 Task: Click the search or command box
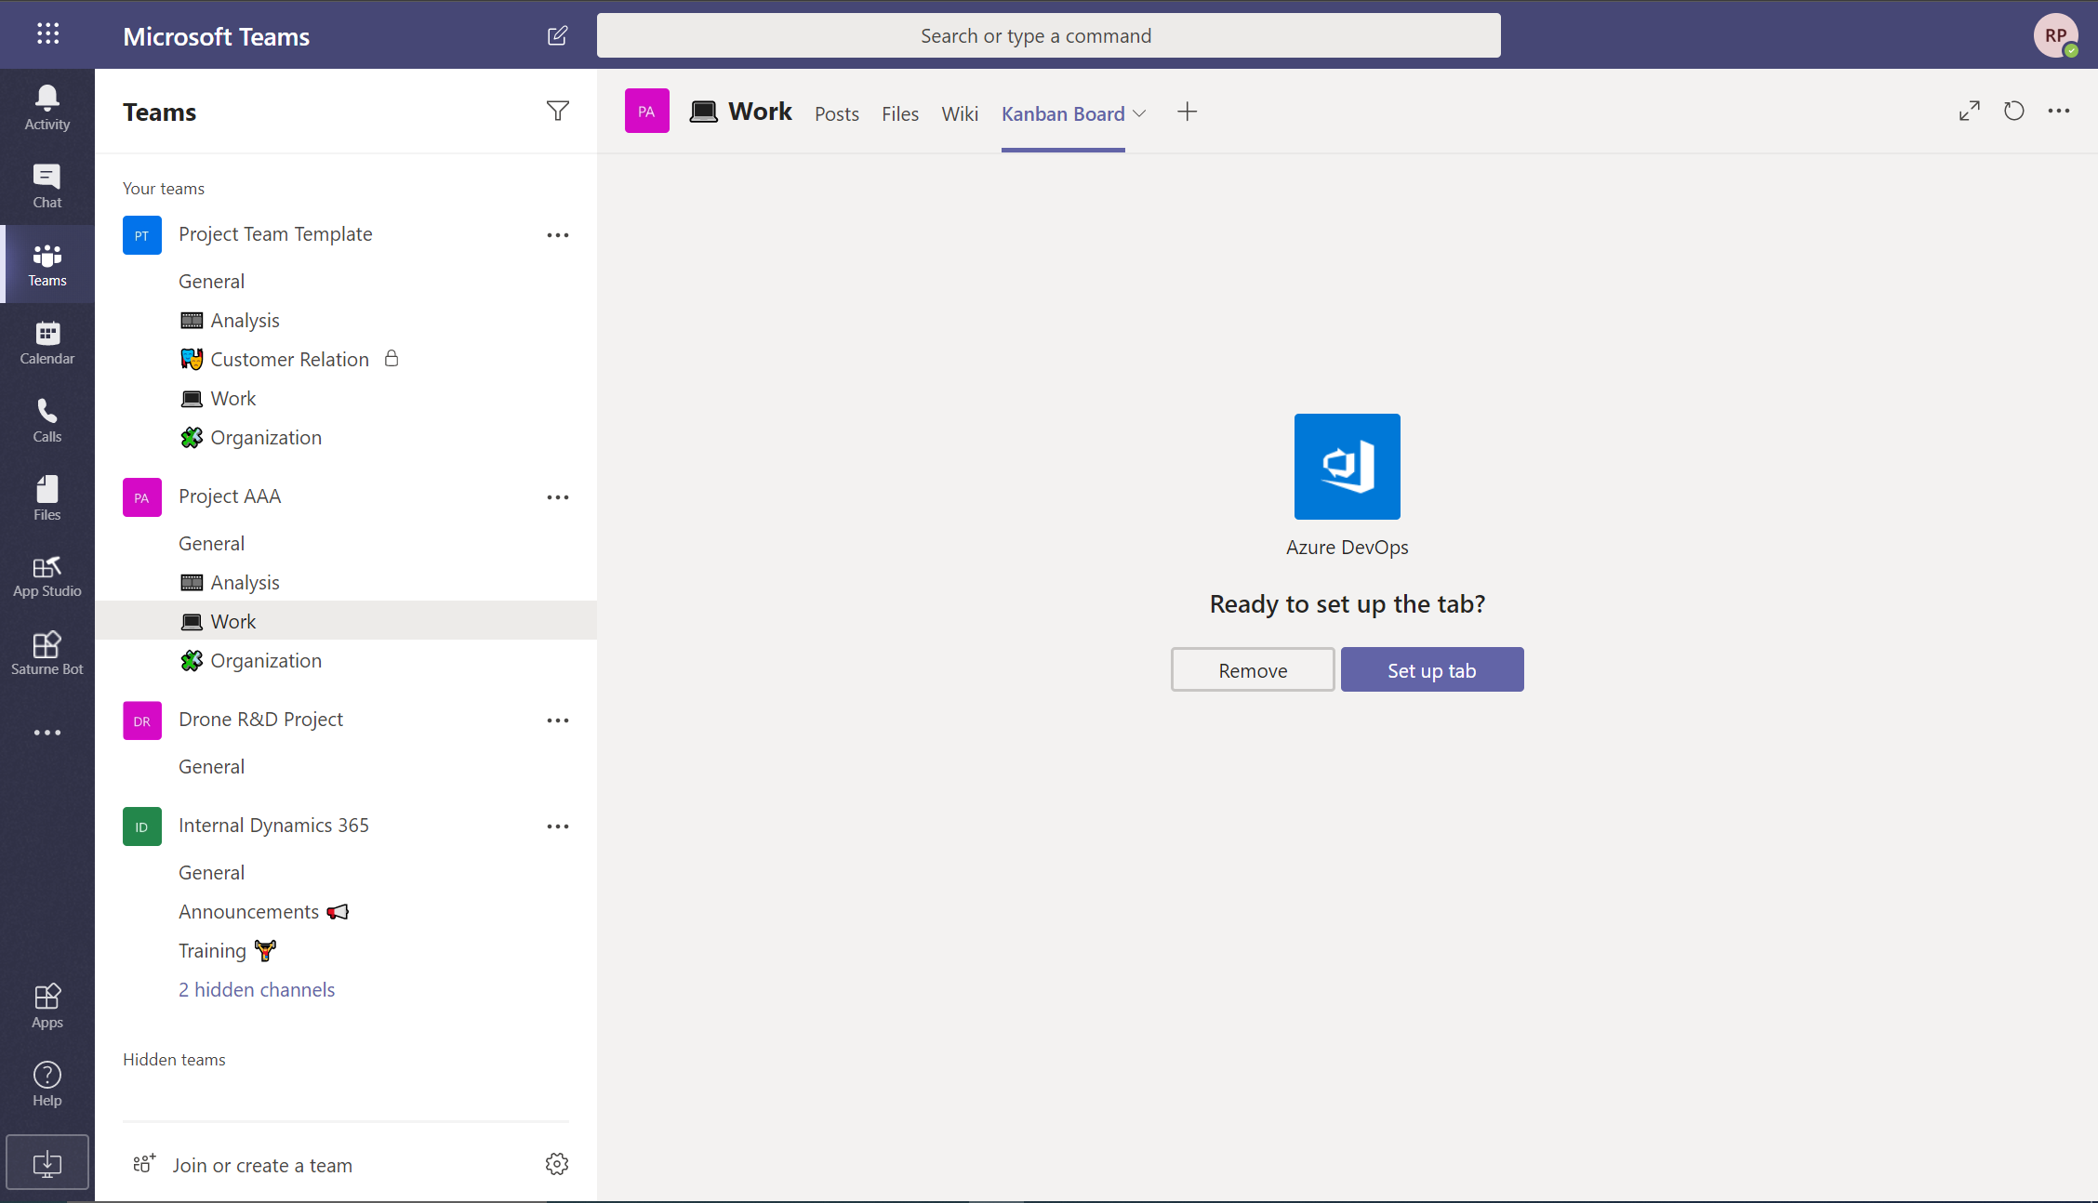point(1048,35)
